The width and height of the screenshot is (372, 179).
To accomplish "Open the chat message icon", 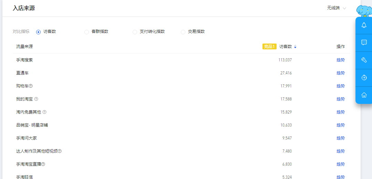I will [364, 43].
